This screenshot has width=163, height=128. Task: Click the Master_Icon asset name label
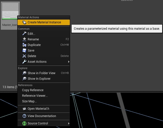(x=10, y=25)
